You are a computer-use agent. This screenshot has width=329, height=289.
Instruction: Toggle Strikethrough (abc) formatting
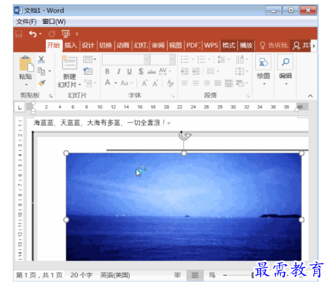[152, 72]
